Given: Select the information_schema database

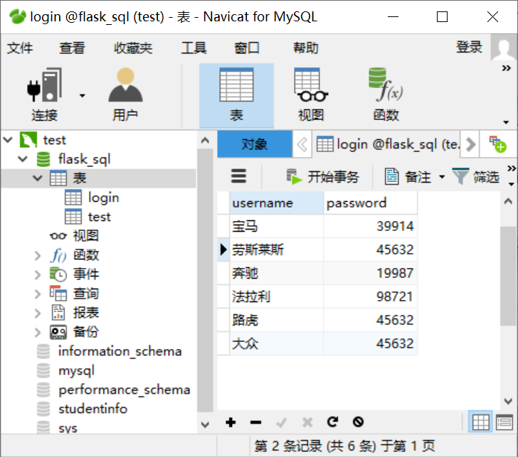Looking at the screenshot, I should pyautogui.click(x=120, y=351).
